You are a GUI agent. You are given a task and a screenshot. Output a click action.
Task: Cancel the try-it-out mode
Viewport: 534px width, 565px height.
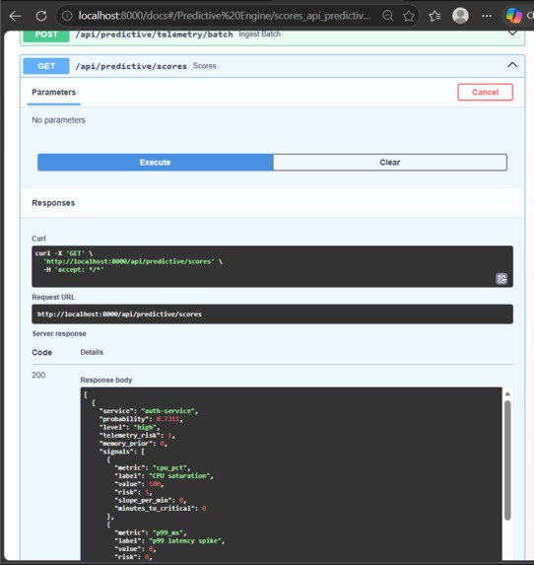pos(485,93)
